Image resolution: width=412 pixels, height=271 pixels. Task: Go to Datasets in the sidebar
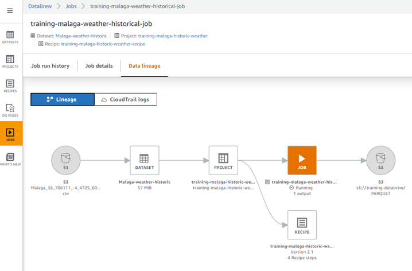pos(10,37)
